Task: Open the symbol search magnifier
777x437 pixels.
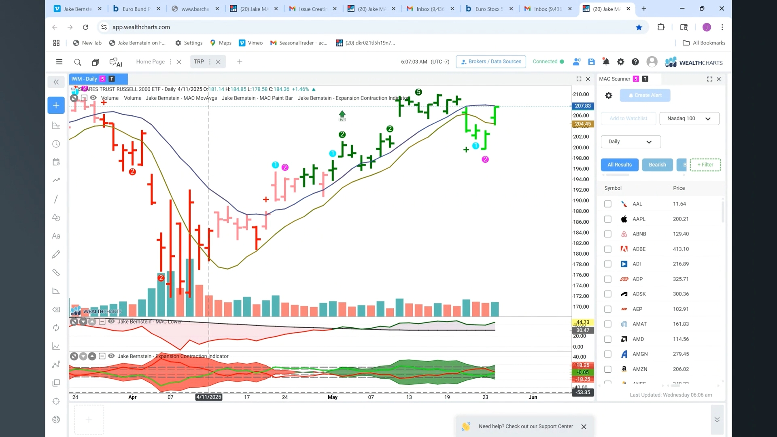Action: pos(77,62)
